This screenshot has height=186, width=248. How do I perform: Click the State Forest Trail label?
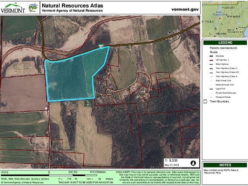[223, 81]
